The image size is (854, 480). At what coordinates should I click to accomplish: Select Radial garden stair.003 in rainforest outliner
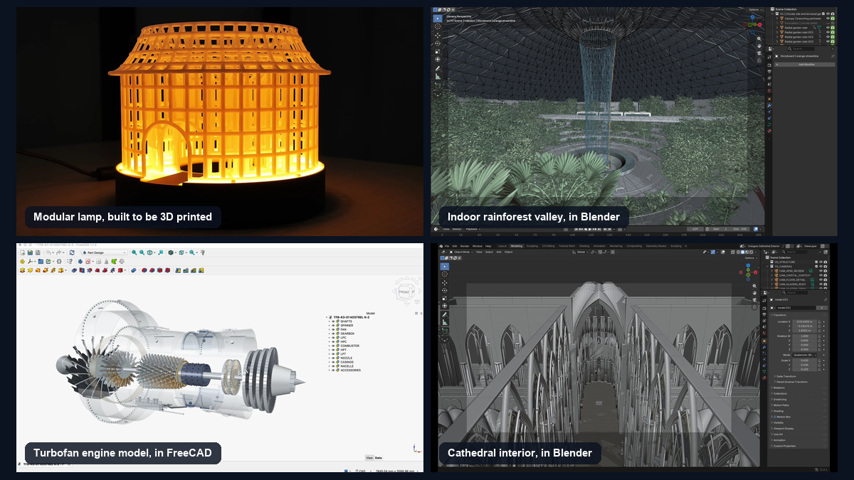799,41
